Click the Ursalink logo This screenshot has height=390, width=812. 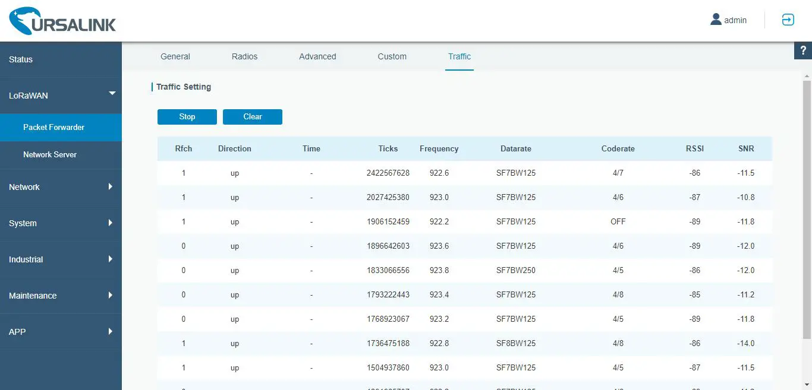pos(62,20)
